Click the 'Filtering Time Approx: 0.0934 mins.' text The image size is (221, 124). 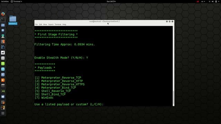[65, 44]
